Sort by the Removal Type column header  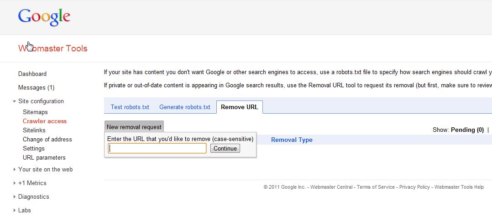292,140
